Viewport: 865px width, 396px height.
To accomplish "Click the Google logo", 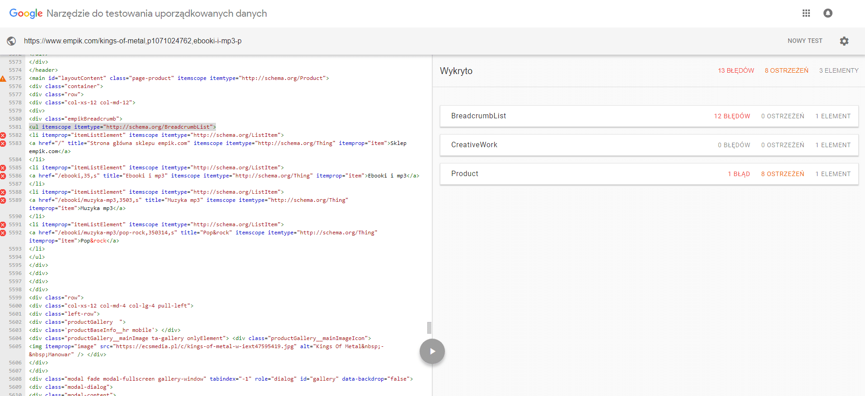I will pos(26,14).
